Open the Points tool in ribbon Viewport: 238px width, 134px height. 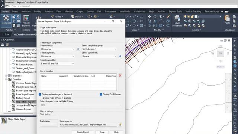[x=57, y=16]
